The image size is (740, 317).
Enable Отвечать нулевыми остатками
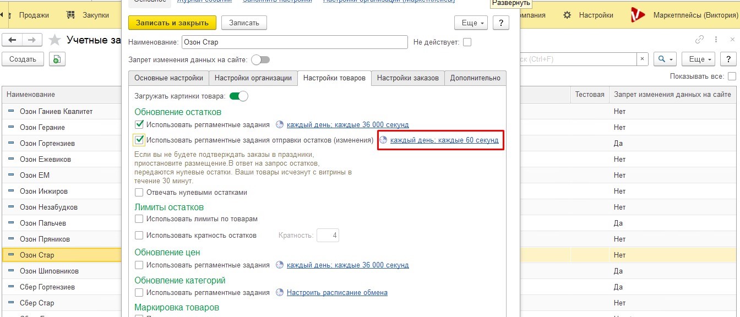(139, 193)
